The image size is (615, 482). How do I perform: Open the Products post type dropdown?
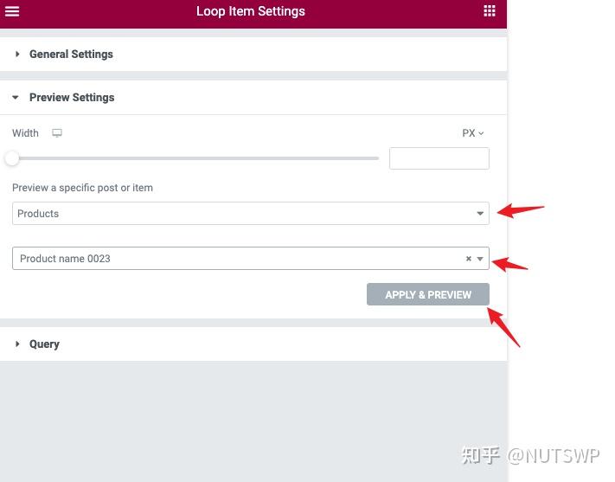pyautogui.click(x=251, y=214)
